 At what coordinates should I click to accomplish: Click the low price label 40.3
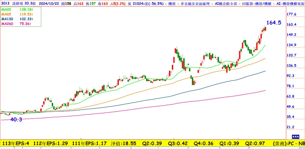point(16,120)
